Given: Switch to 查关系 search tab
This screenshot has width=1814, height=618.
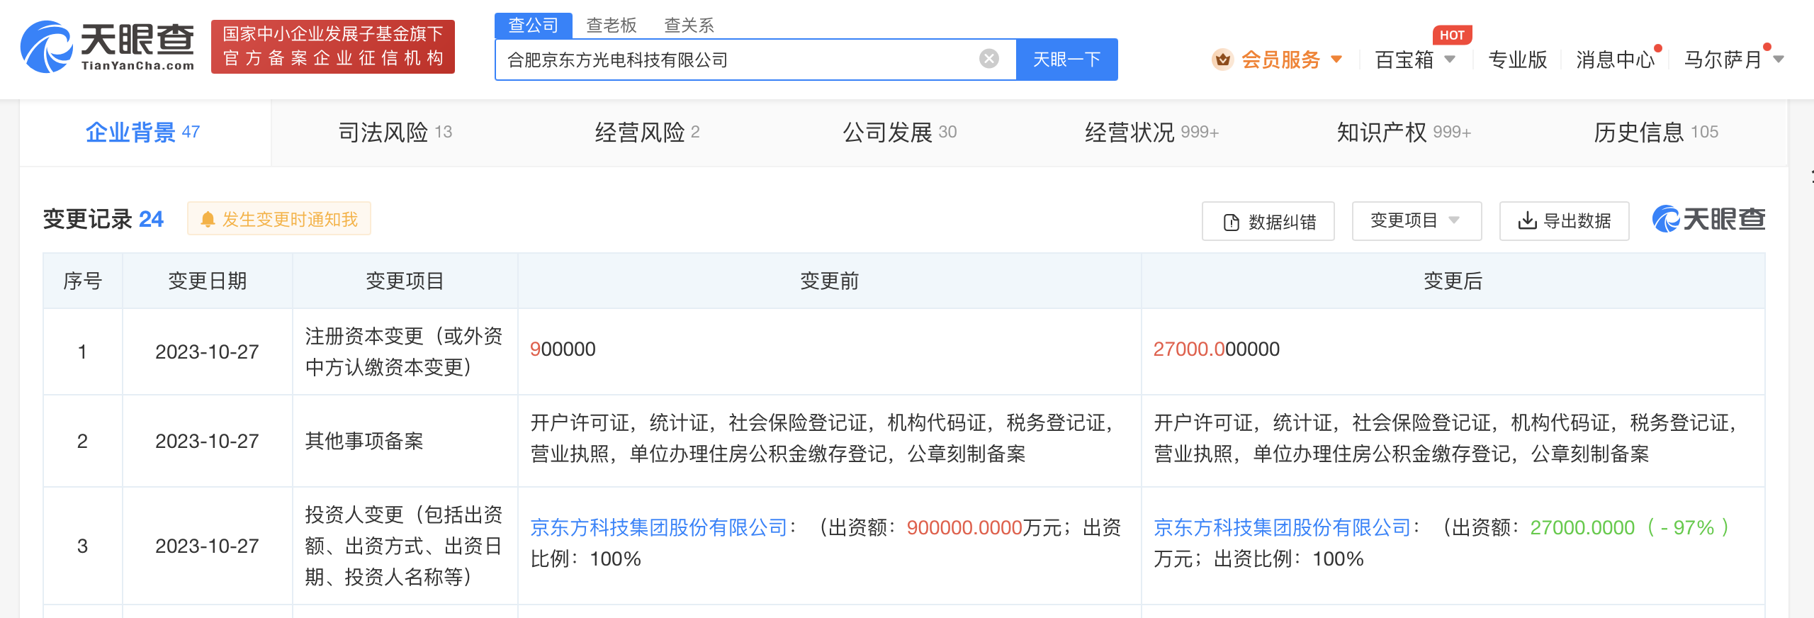Looking at the screenshot, I should coord(689,26).
